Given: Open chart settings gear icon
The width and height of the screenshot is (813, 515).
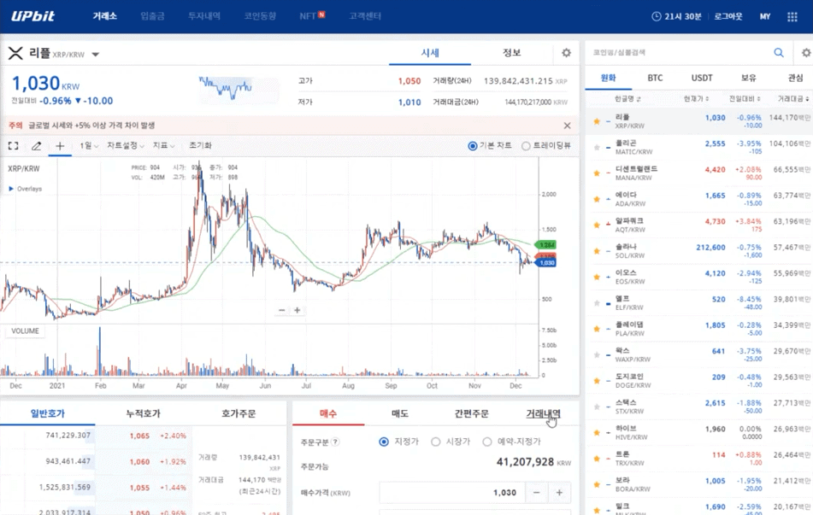Looking at the screenshot, I should coord(566,53).
